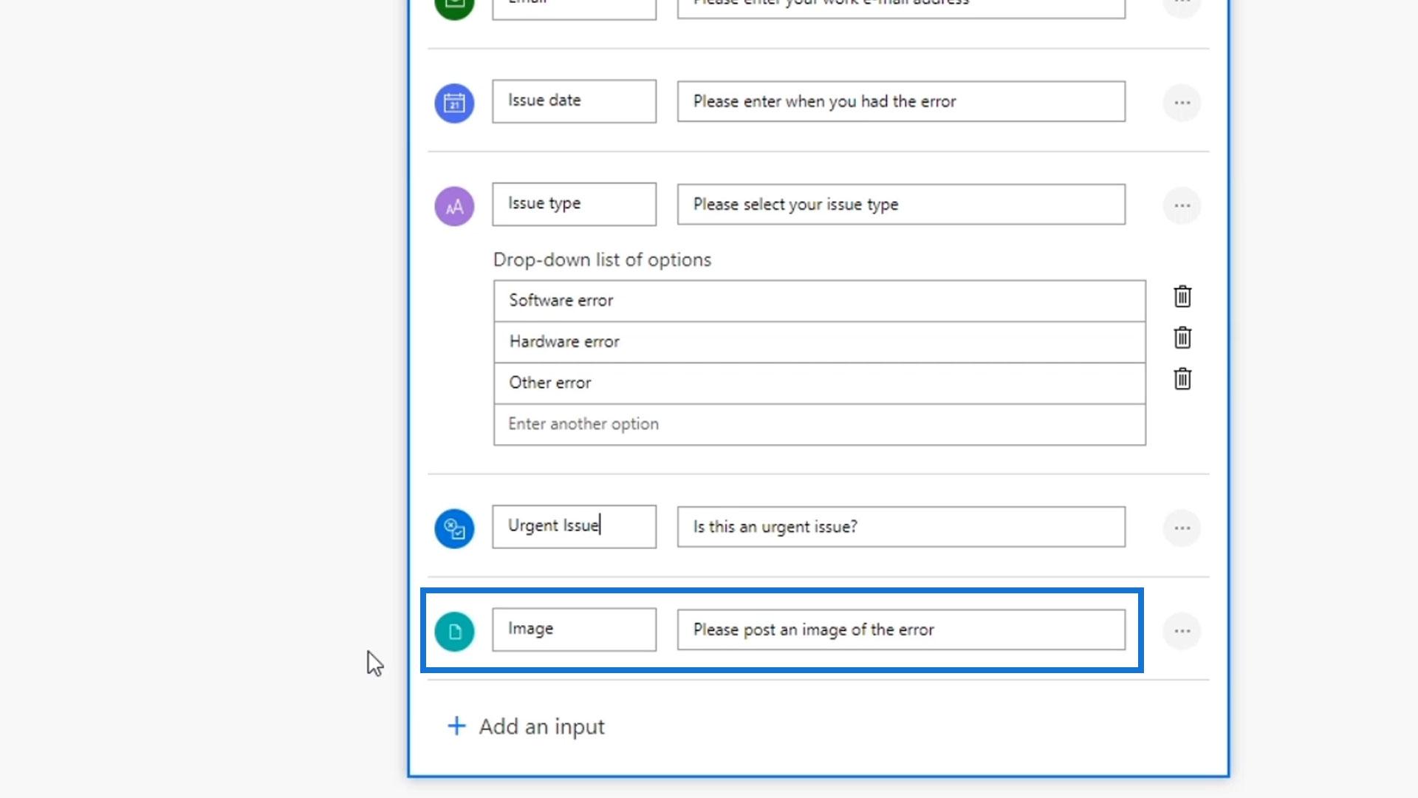Screen dimensions: 1418x798
Task: Delete the Software error option
Action: pos(1182,296)
